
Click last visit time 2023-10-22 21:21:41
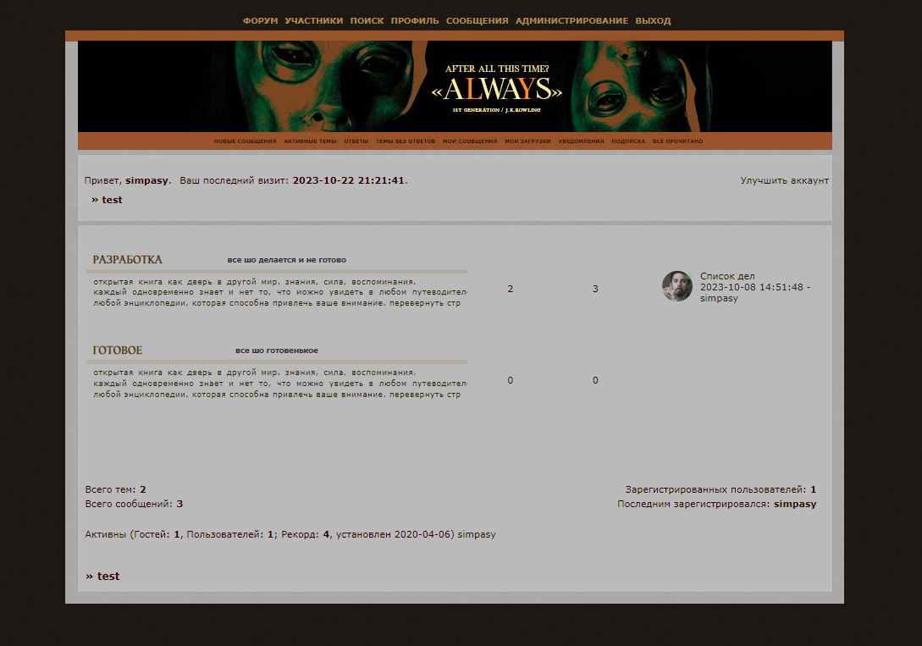click(x=348, y=180)
